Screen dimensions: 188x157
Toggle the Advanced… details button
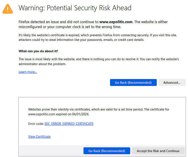click(x=172, y=82)
